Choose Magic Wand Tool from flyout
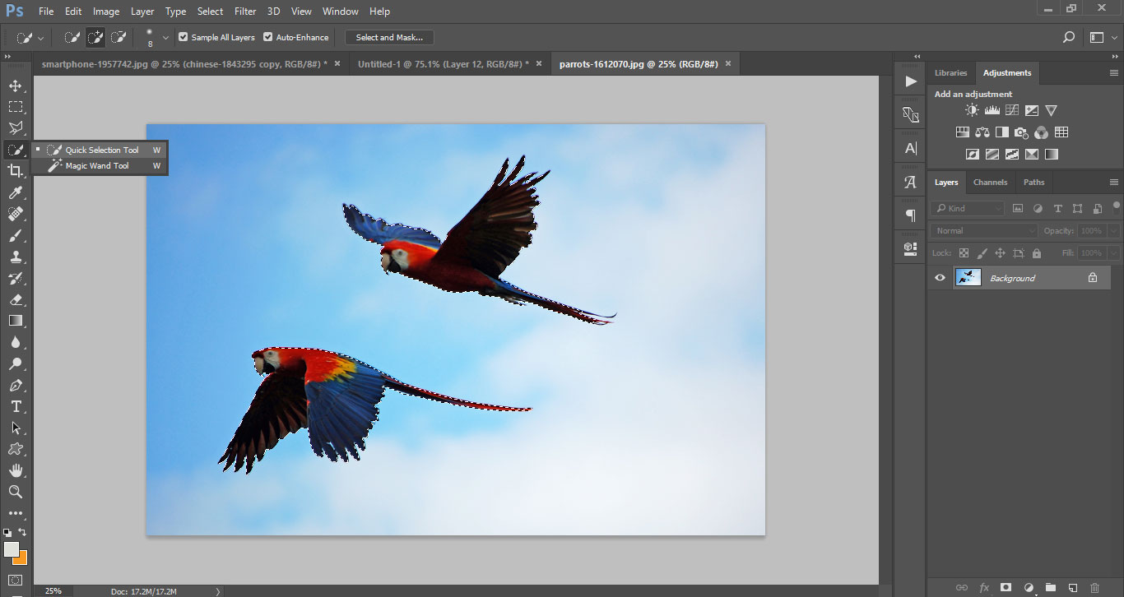 click(100, 165)
